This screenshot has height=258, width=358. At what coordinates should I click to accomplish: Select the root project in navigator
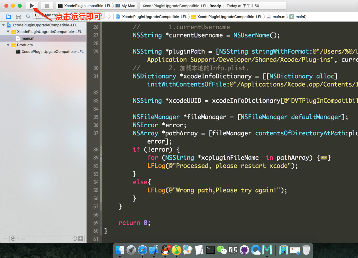[x=43, y=25]
